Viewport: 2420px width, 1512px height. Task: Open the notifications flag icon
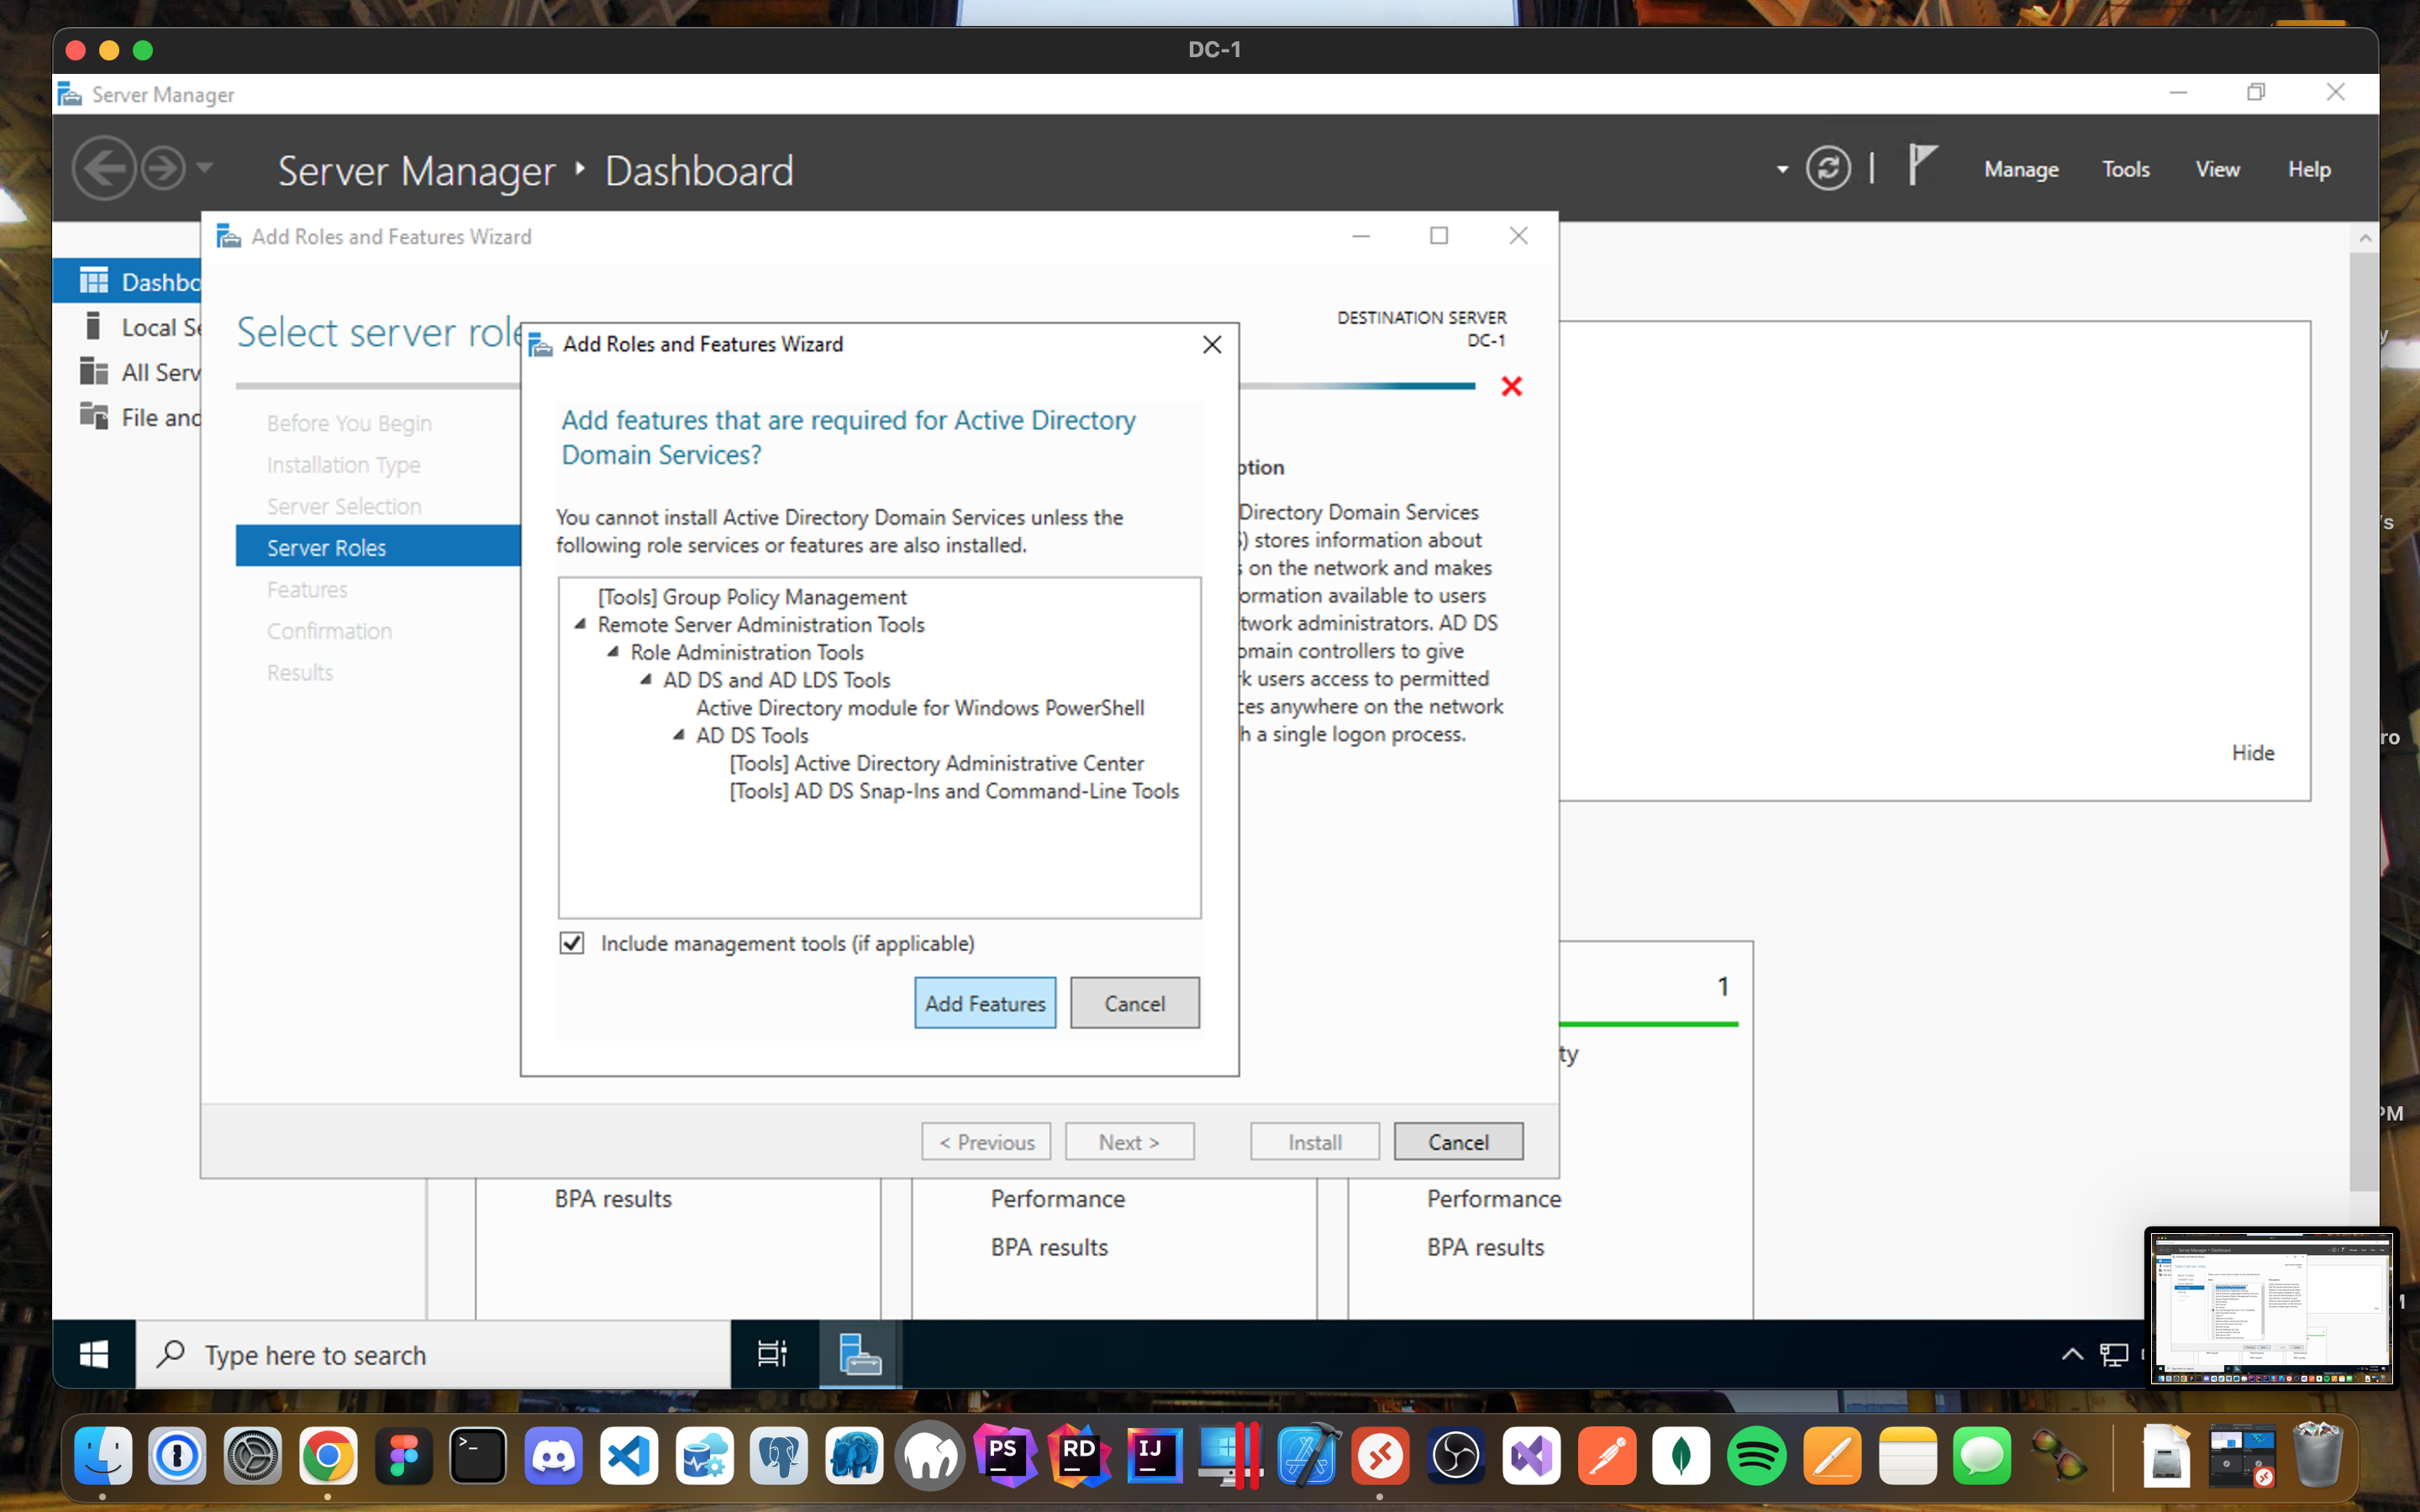[x=1921, y=165]
